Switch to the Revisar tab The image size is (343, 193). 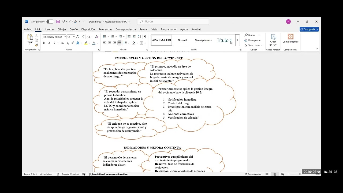pos(144,29)
